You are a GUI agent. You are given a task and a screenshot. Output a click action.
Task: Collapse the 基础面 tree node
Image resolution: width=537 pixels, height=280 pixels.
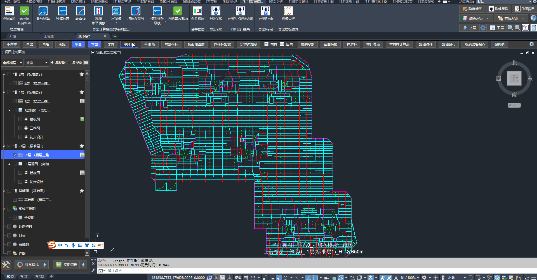click(4, 191)
